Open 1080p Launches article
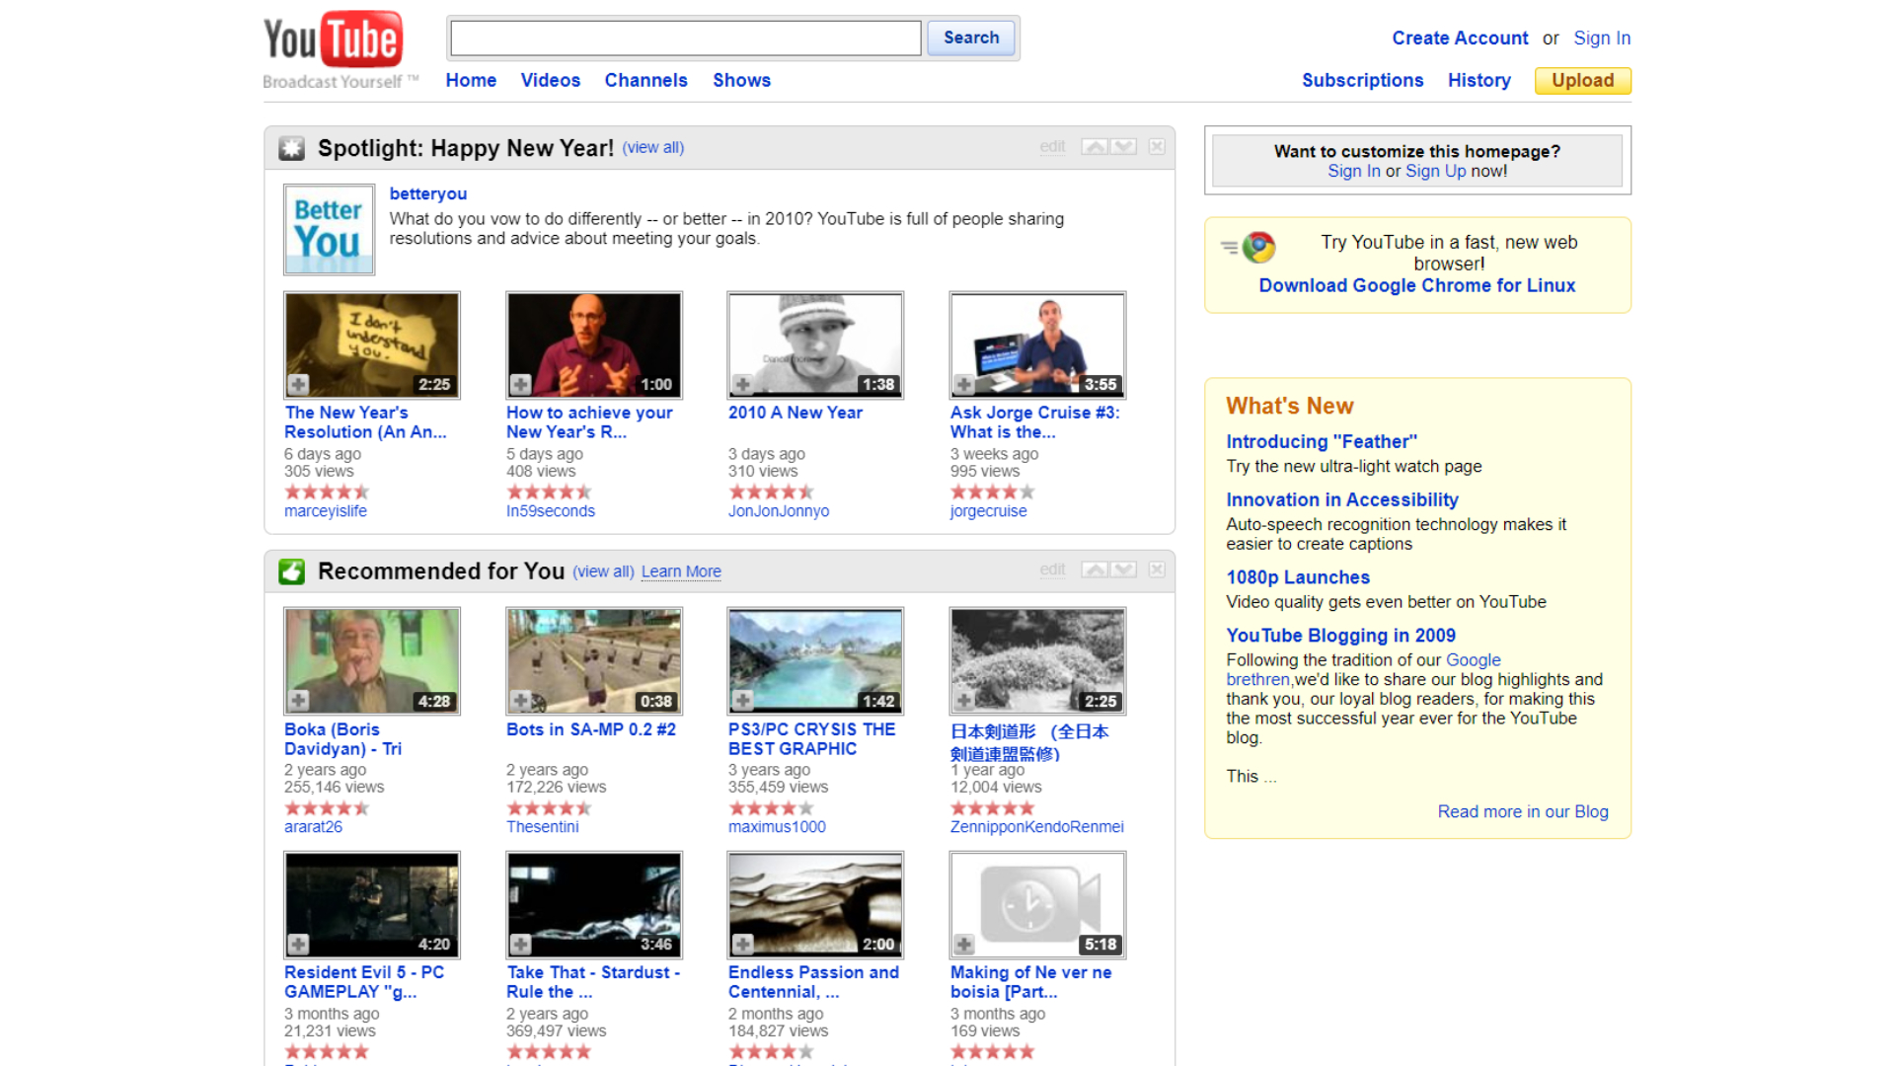This screenshot has height=1066, width=1895. (1298, 577)
